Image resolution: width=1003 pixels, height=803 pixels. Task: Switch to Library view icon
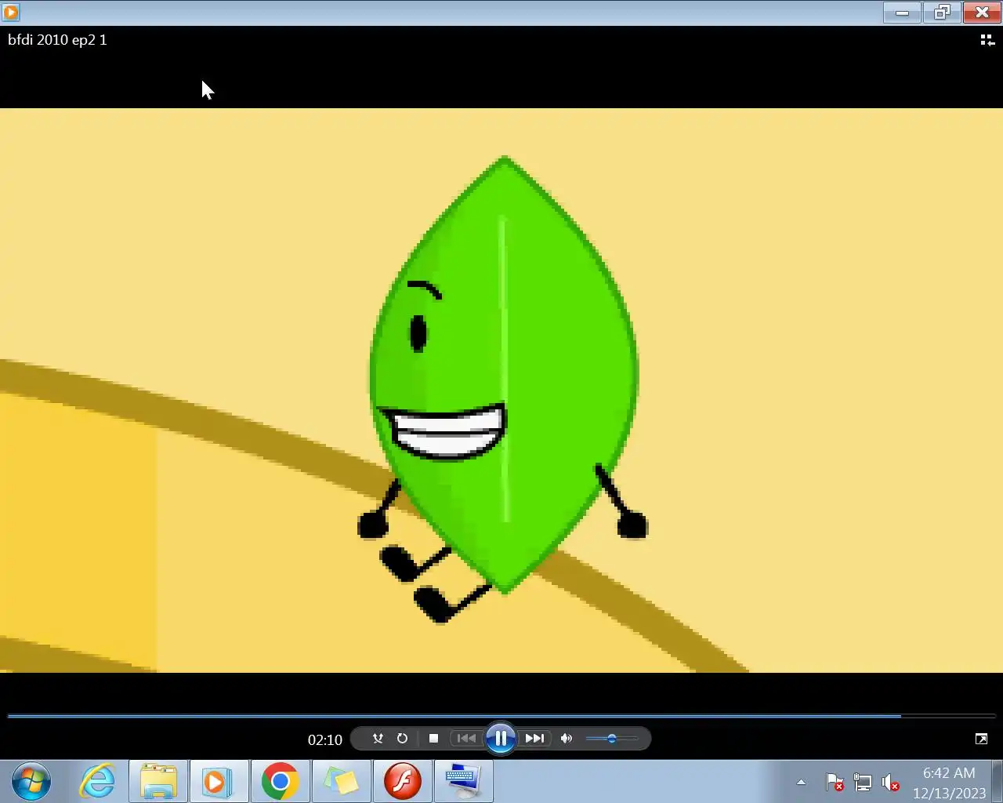[987, 40]
